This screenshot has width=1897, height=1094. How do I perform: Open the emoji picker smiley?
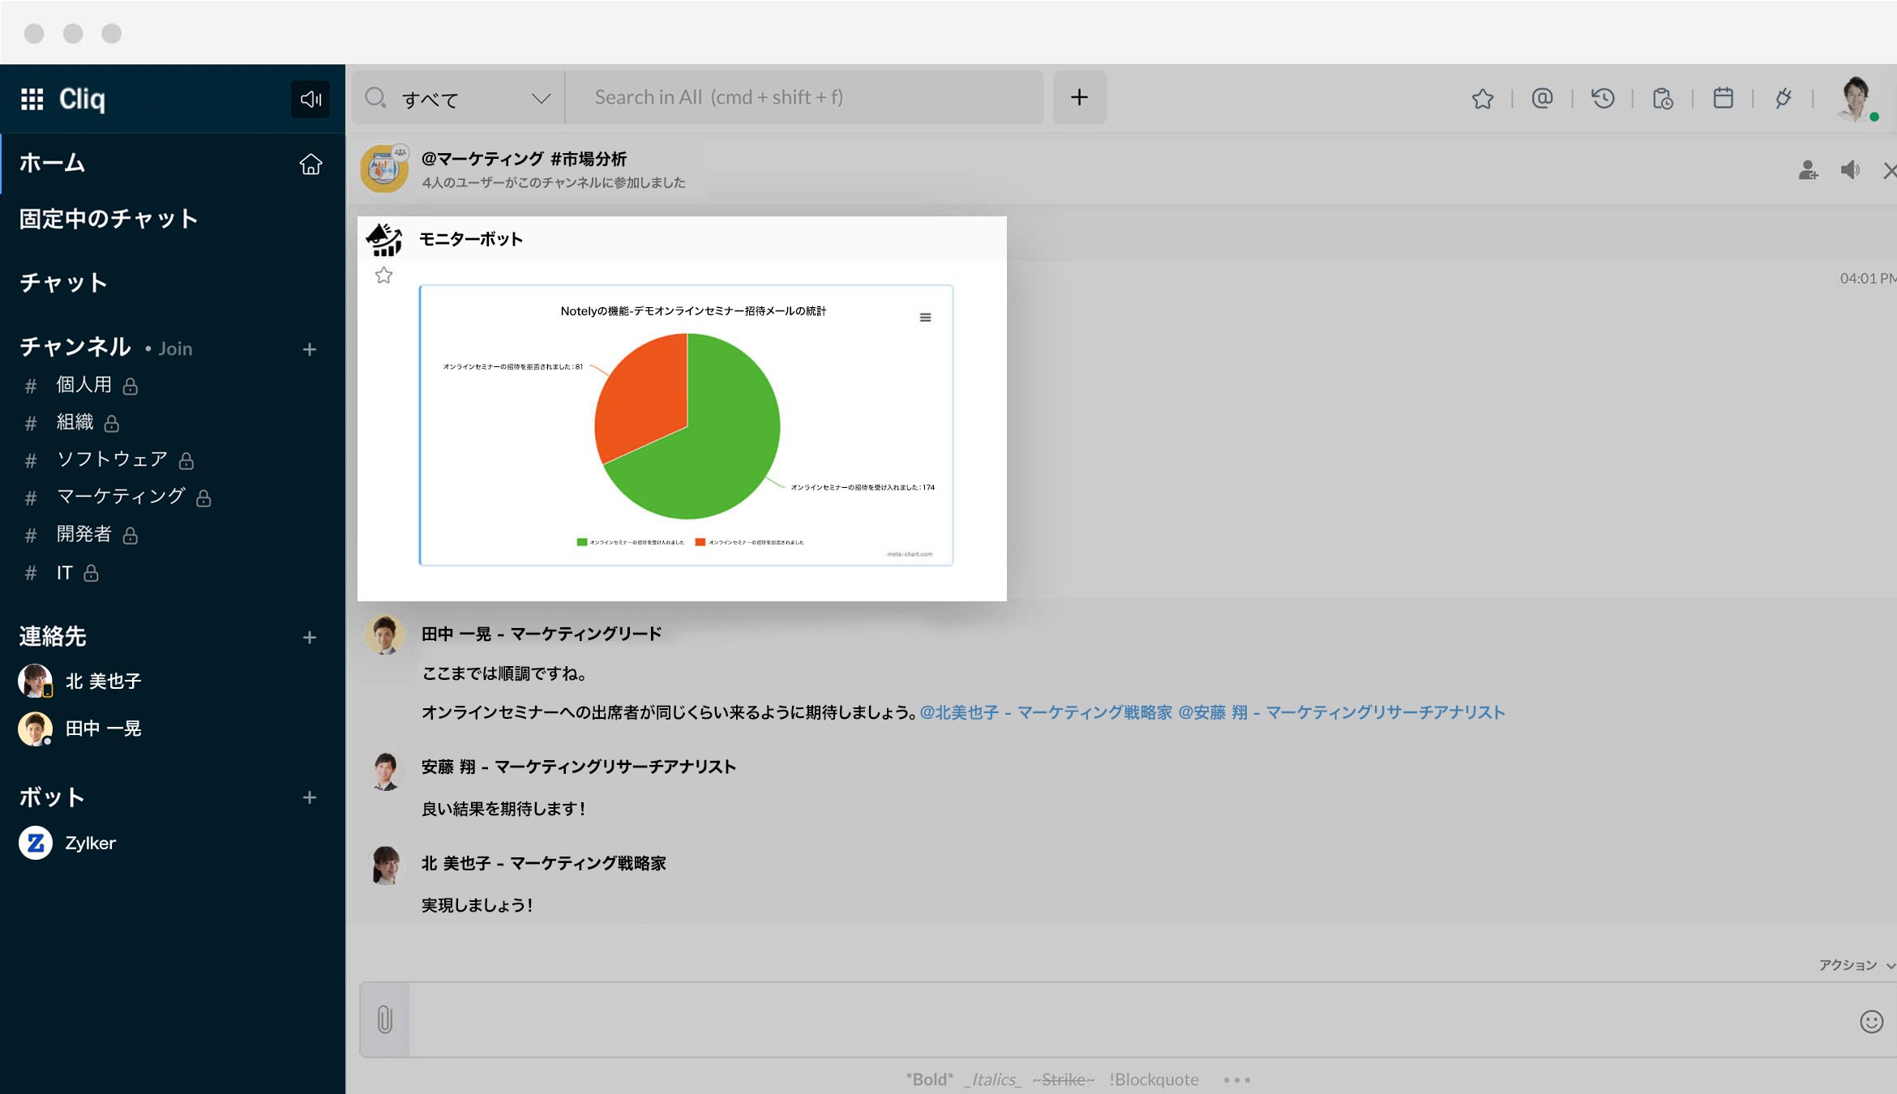(1871, 1021)
